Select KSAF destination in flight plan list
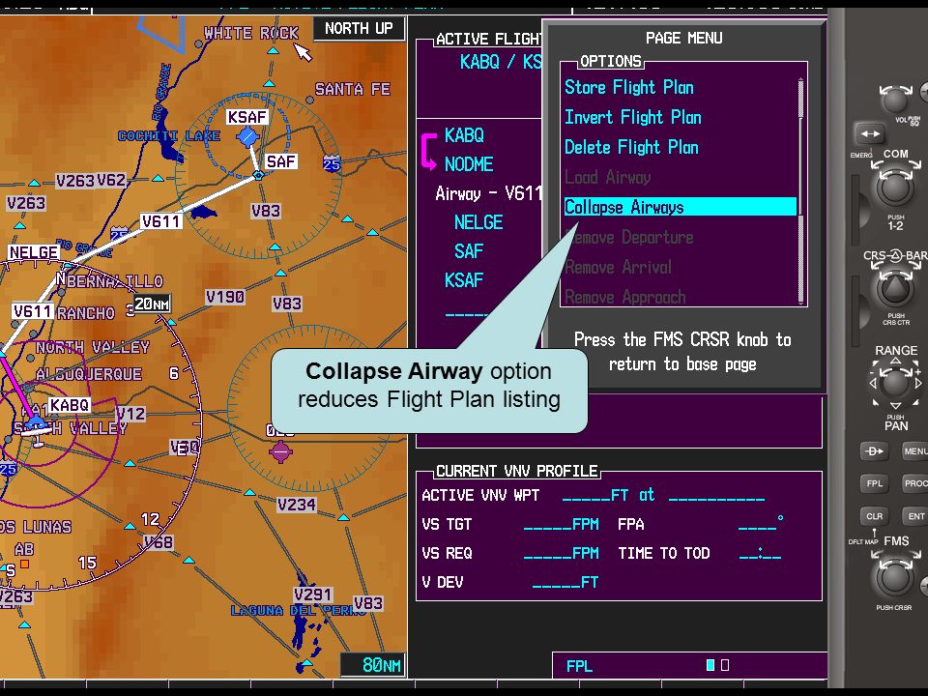The width and height of the screenshot is (928, 696). pos(464,280)
